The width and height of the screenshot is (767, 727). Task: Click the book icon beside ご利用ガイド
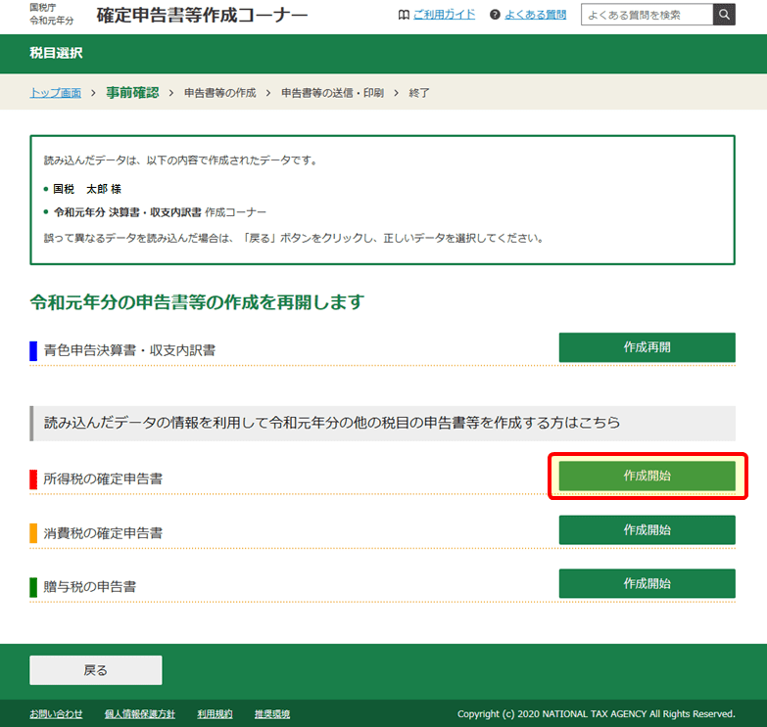pyautogui.click(x=404, y=15)
